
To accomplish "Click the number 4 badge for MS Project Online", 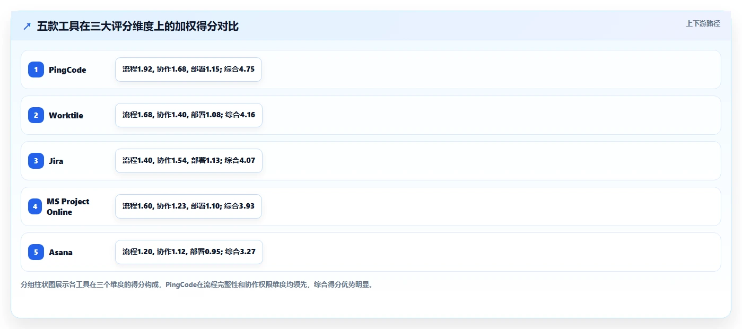I will click(35, 206).
